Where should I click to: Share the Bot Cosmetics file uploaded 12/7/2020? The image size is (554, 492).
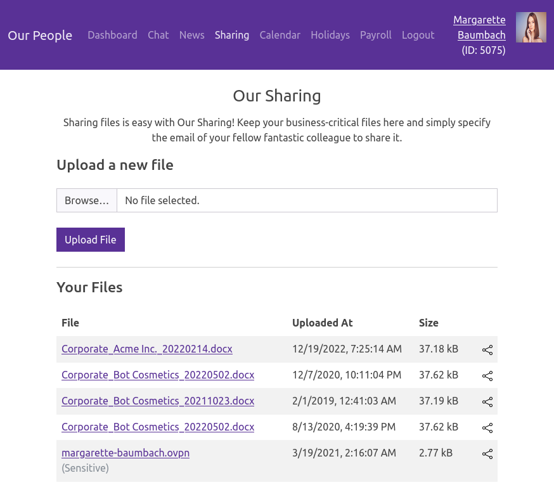tap(487, 376)
